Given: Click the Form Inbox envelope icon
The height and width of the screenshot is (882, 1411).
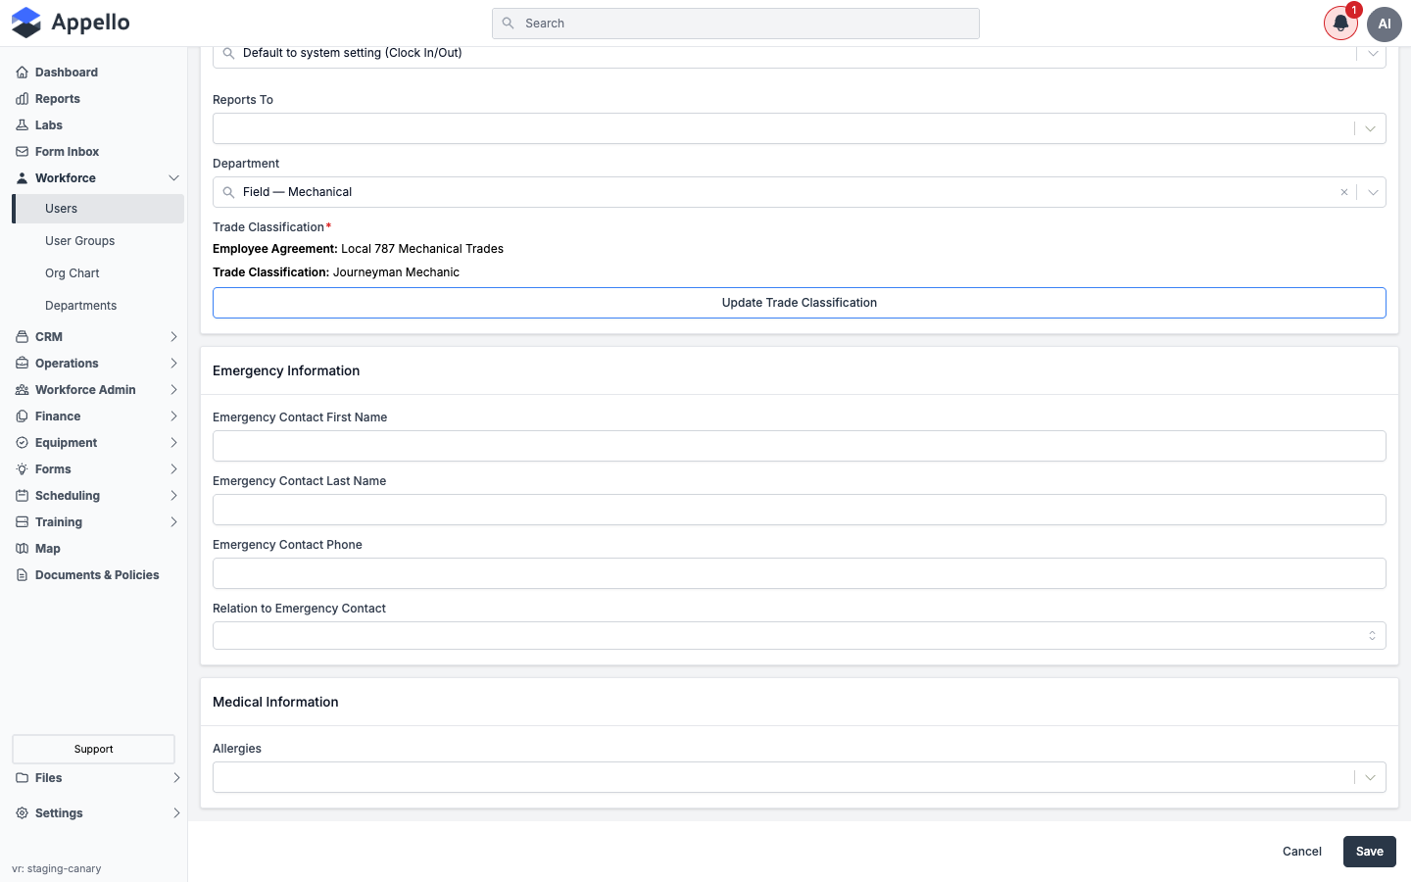Looking at the screenshot, I should point(22,152).
